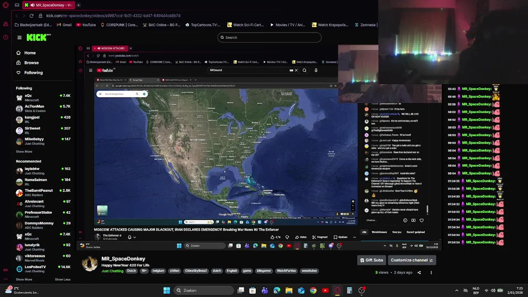Screen dimensions: 528x297
Task: Open the Just Chatting category link
Action: point(112,271)
